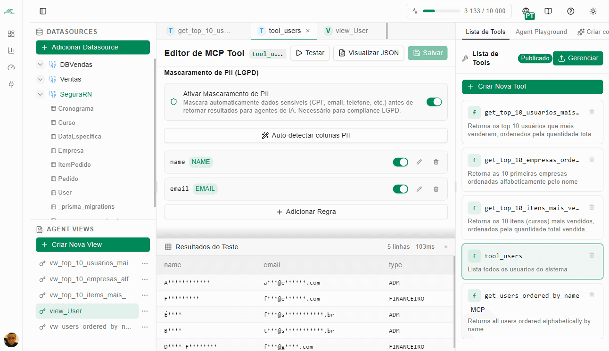Collapse the SeguraRN datasource tree
The width and height of the screenshot is (609, 351).
40,94
